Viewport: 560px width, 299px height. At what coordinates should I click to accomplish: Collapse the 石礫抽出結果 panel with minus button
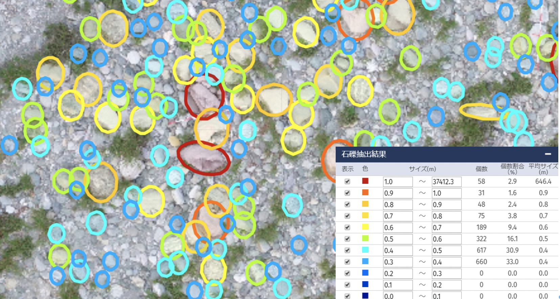coord(548,154)
